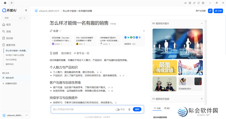Open citation marker 13 after 个人魅力

97,72
